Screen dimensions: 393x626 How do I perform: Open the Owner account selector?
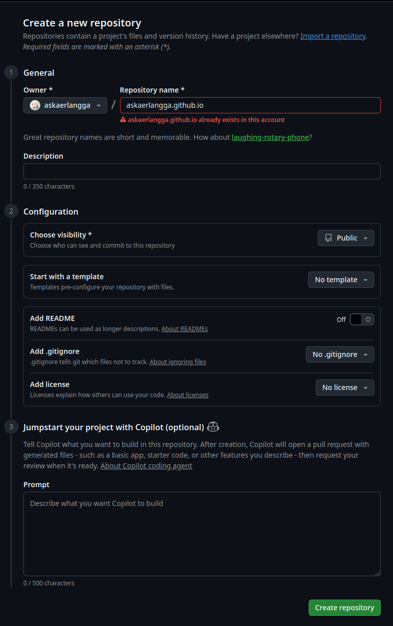pos(65,105)
